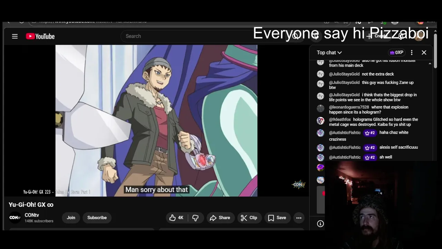Image resolution: width=442 pixels, height=249 pixels.
Task: Click the video title 'Yu-Gi-Oh! GX ∞'
Action: click(x=31, y=204)
